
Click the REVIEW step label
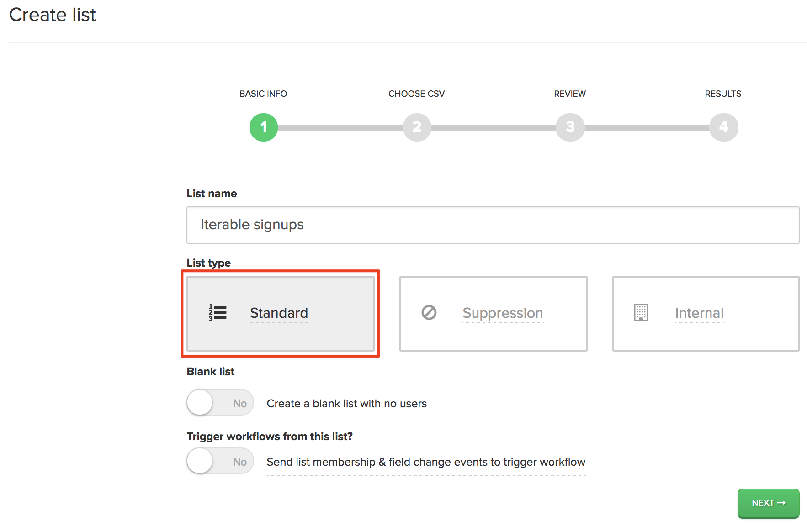coord(570,94)
